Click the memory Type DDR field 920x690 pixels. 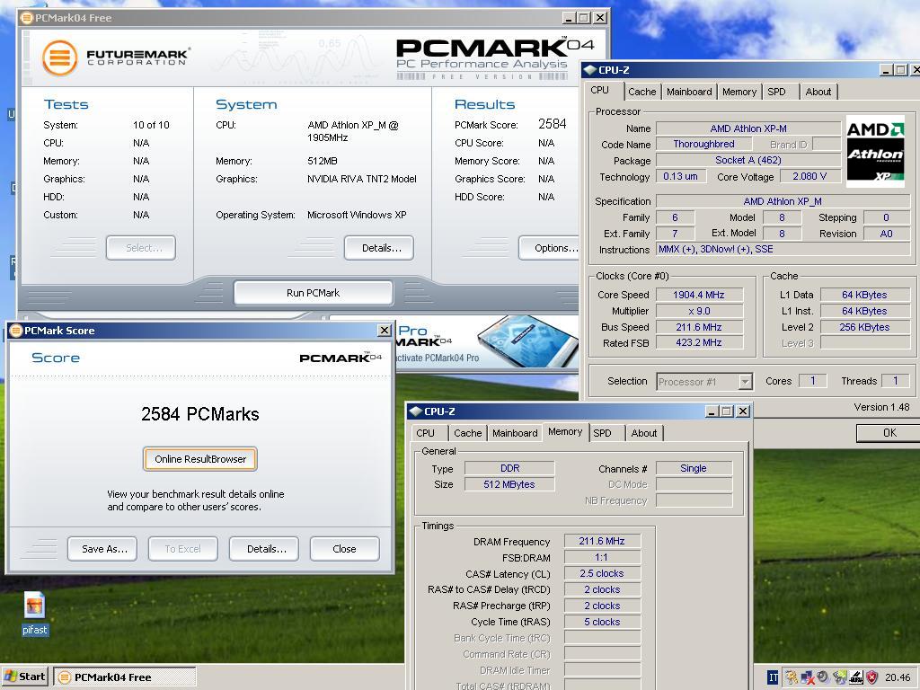point(509,468)
